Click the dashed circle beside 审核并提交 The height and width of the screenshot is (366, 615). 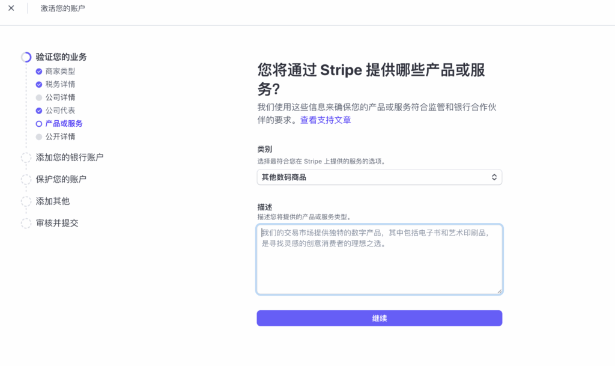pos(26,224)
